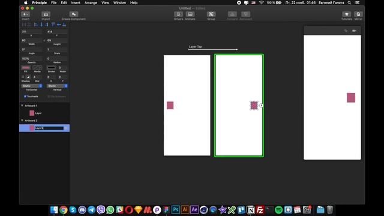
Task: Open the Vertical Static dropdown
Action: [x=57, y=86]
